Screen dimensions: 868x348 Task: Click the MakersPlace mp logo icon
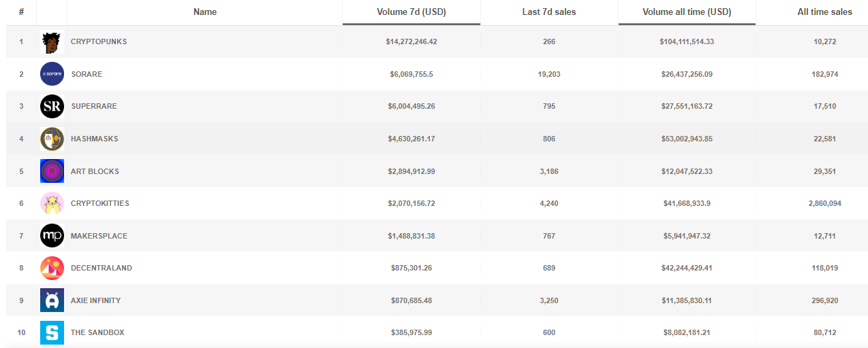(x=52, y=236)
